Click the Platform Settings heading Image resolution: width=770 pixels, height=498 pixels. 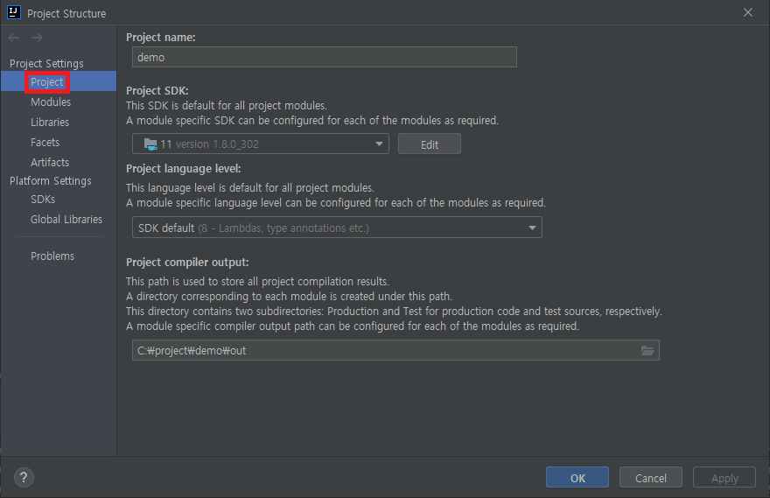[51, 181]
